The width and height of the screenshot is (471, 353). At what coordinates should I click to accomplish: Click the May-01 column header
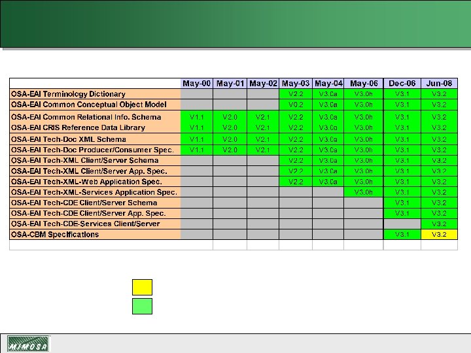(x=230, y=84)
